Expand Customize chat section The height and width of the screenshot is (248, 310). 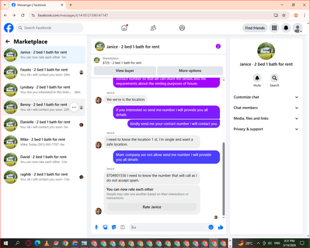[x=266, y=97]
